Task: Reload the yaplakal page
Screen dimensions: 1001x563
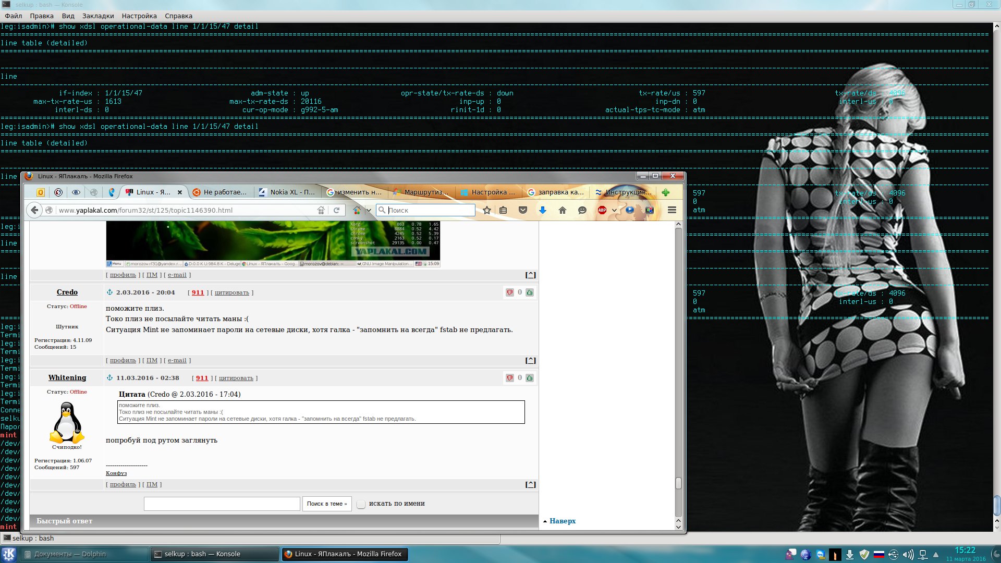Action: 337,210
